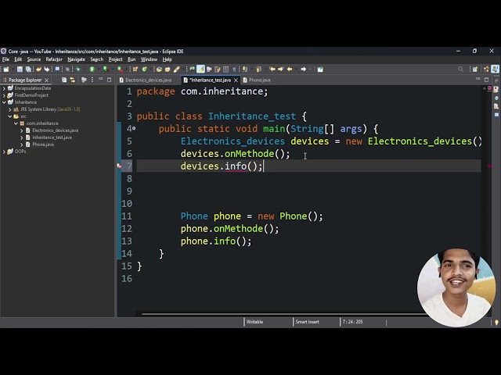
Task: Close the Inheritance_test.java editor tab
Action: [x=236, y=80]
